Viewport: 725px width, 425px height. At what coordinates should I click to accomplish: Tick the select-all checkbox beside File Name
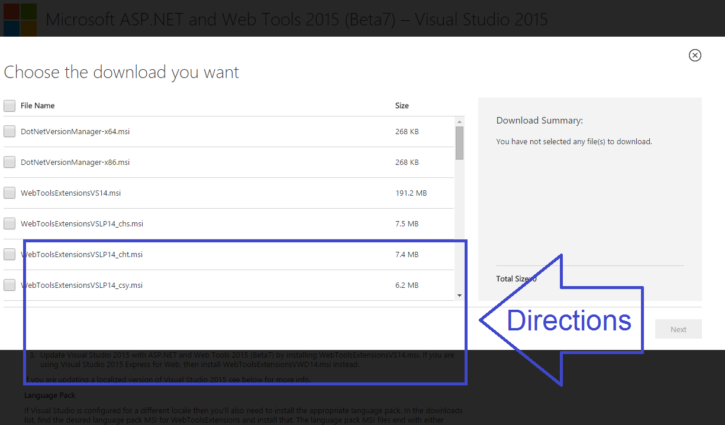click(x=9, y=106)
